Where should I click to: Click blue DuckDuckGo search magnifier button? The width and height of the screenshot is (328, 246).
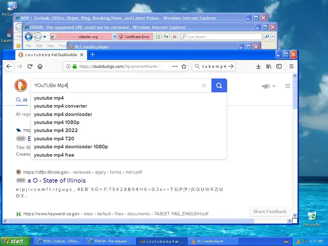point(219,86)
